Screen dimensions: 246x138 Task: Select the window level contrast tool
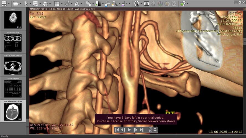pos(98,3)
